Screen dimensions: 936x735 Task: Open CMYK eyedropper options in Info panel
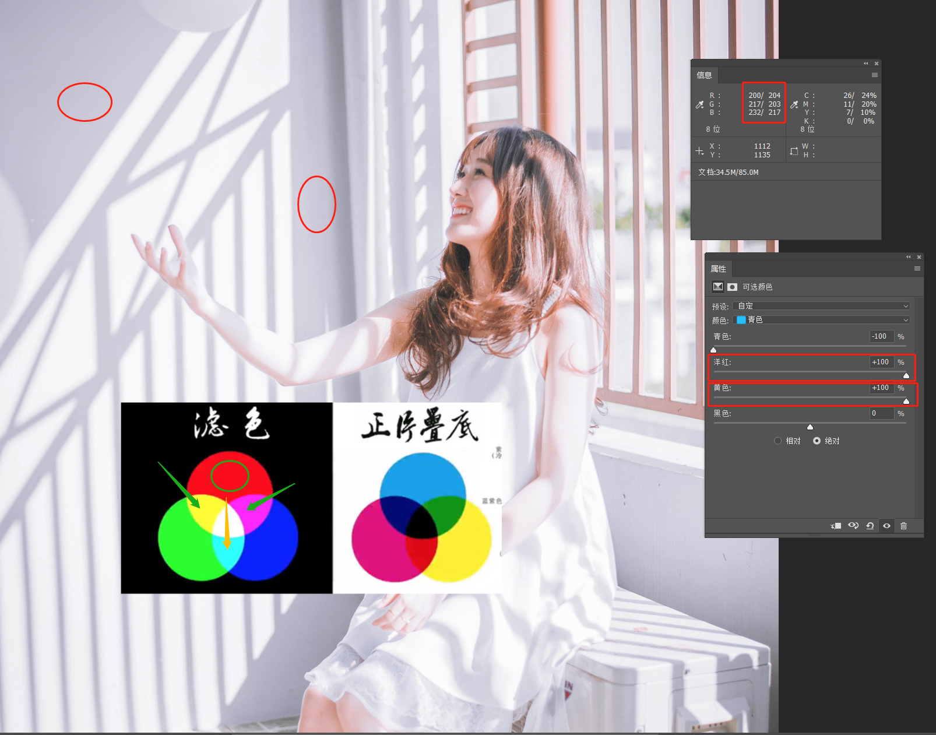coord(794,105)
